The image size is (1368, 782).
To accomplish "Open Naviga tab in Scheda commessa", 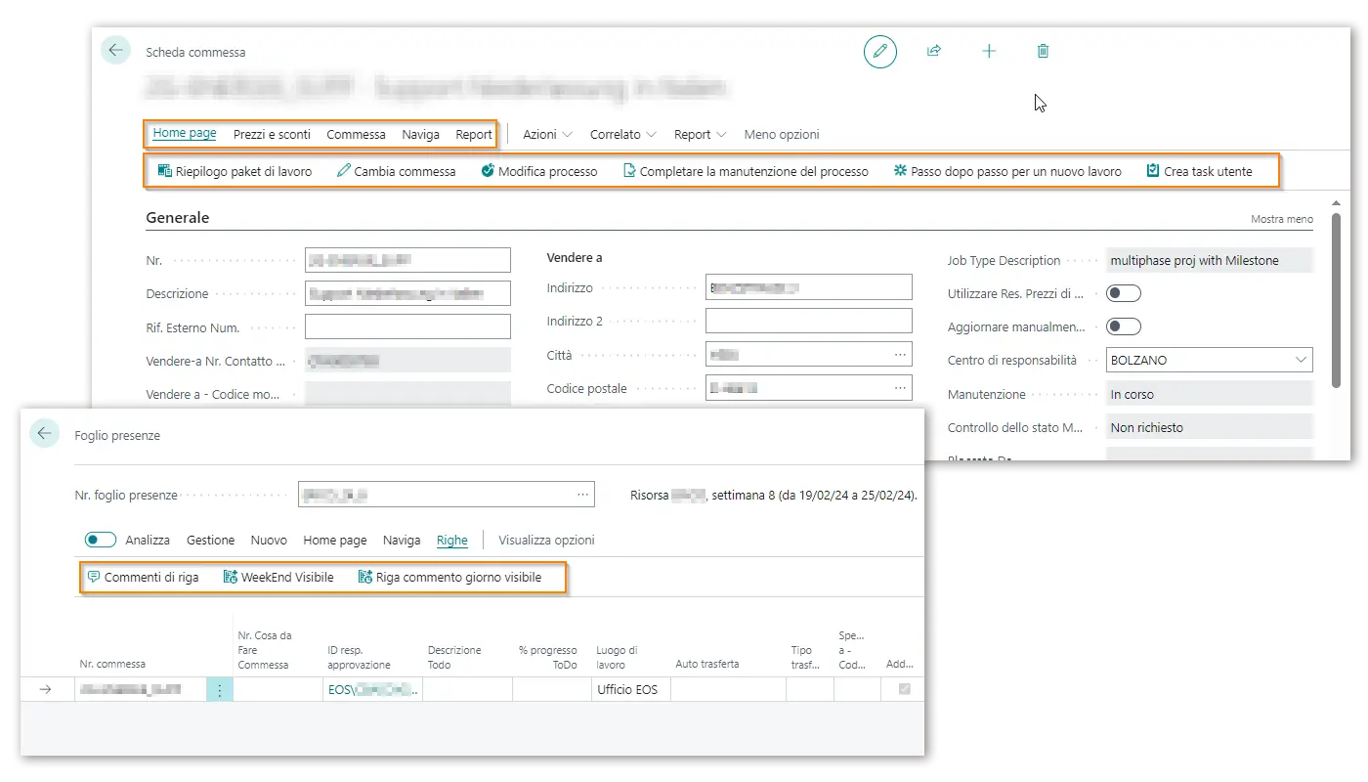I will pyautogui.click(x=420, y=134).
